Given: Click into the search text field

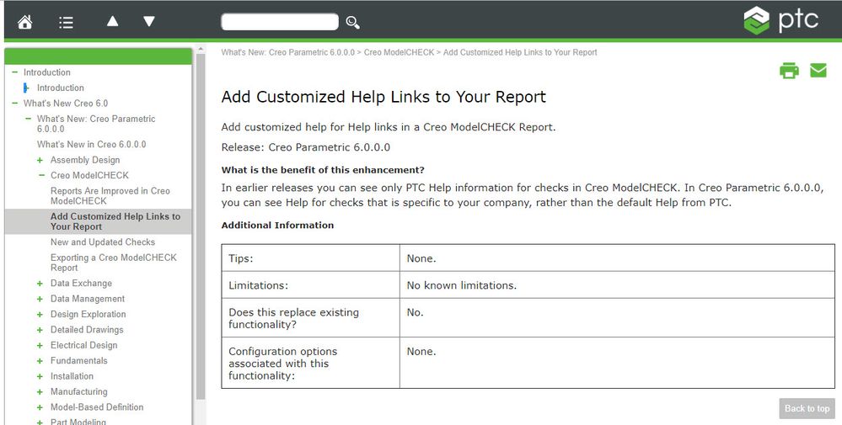Looking at the screenshot, I should click(279, 22).
